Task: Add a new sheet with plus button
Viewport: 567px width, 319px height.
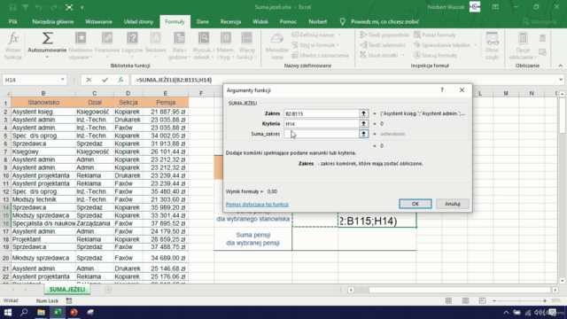Action: [108, 290]
